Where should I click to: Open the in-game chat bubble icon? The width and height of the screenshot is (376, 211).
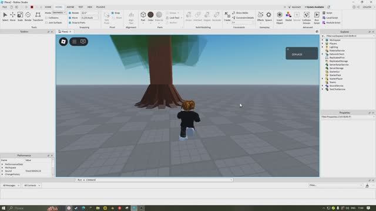point(83,42)
